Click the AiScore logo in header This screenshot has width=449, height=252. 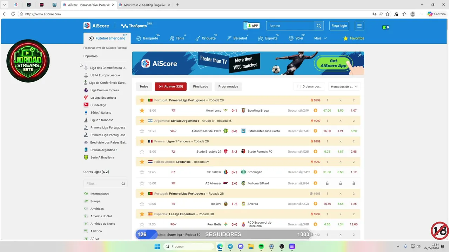(x=96, y=26)
